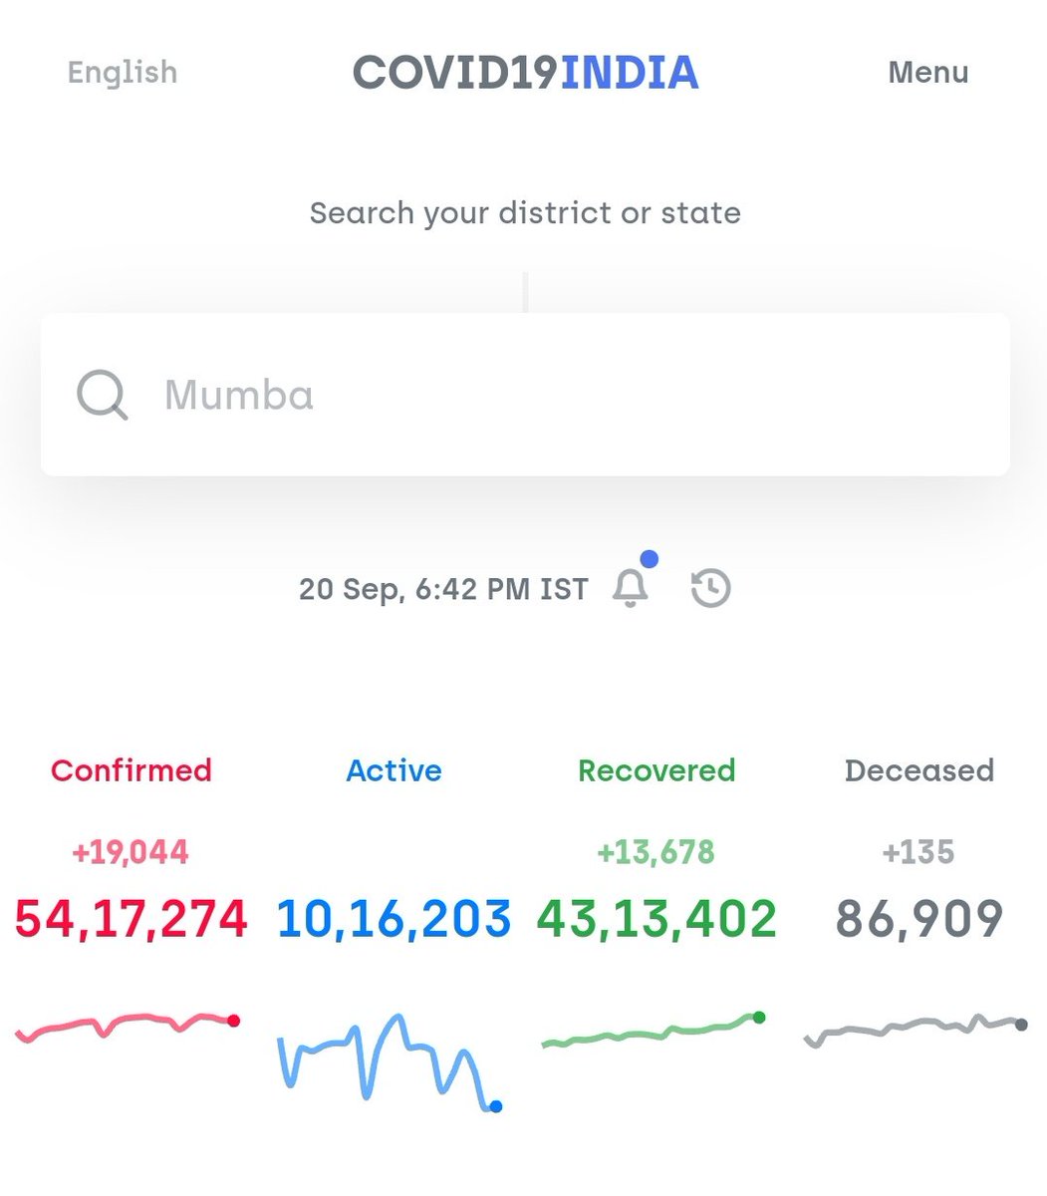Click the date and time display
This screenshot has width=1047, height=1196.
[x=444, y=588]
